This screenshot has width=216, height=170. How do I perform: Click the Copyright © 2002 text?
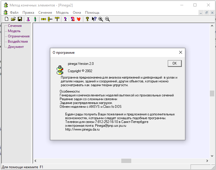tap(80, 71)
